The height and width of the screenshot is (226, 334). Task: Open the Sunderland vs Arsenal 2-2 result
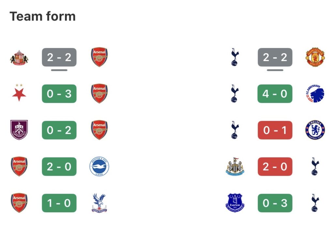[59, 57]
